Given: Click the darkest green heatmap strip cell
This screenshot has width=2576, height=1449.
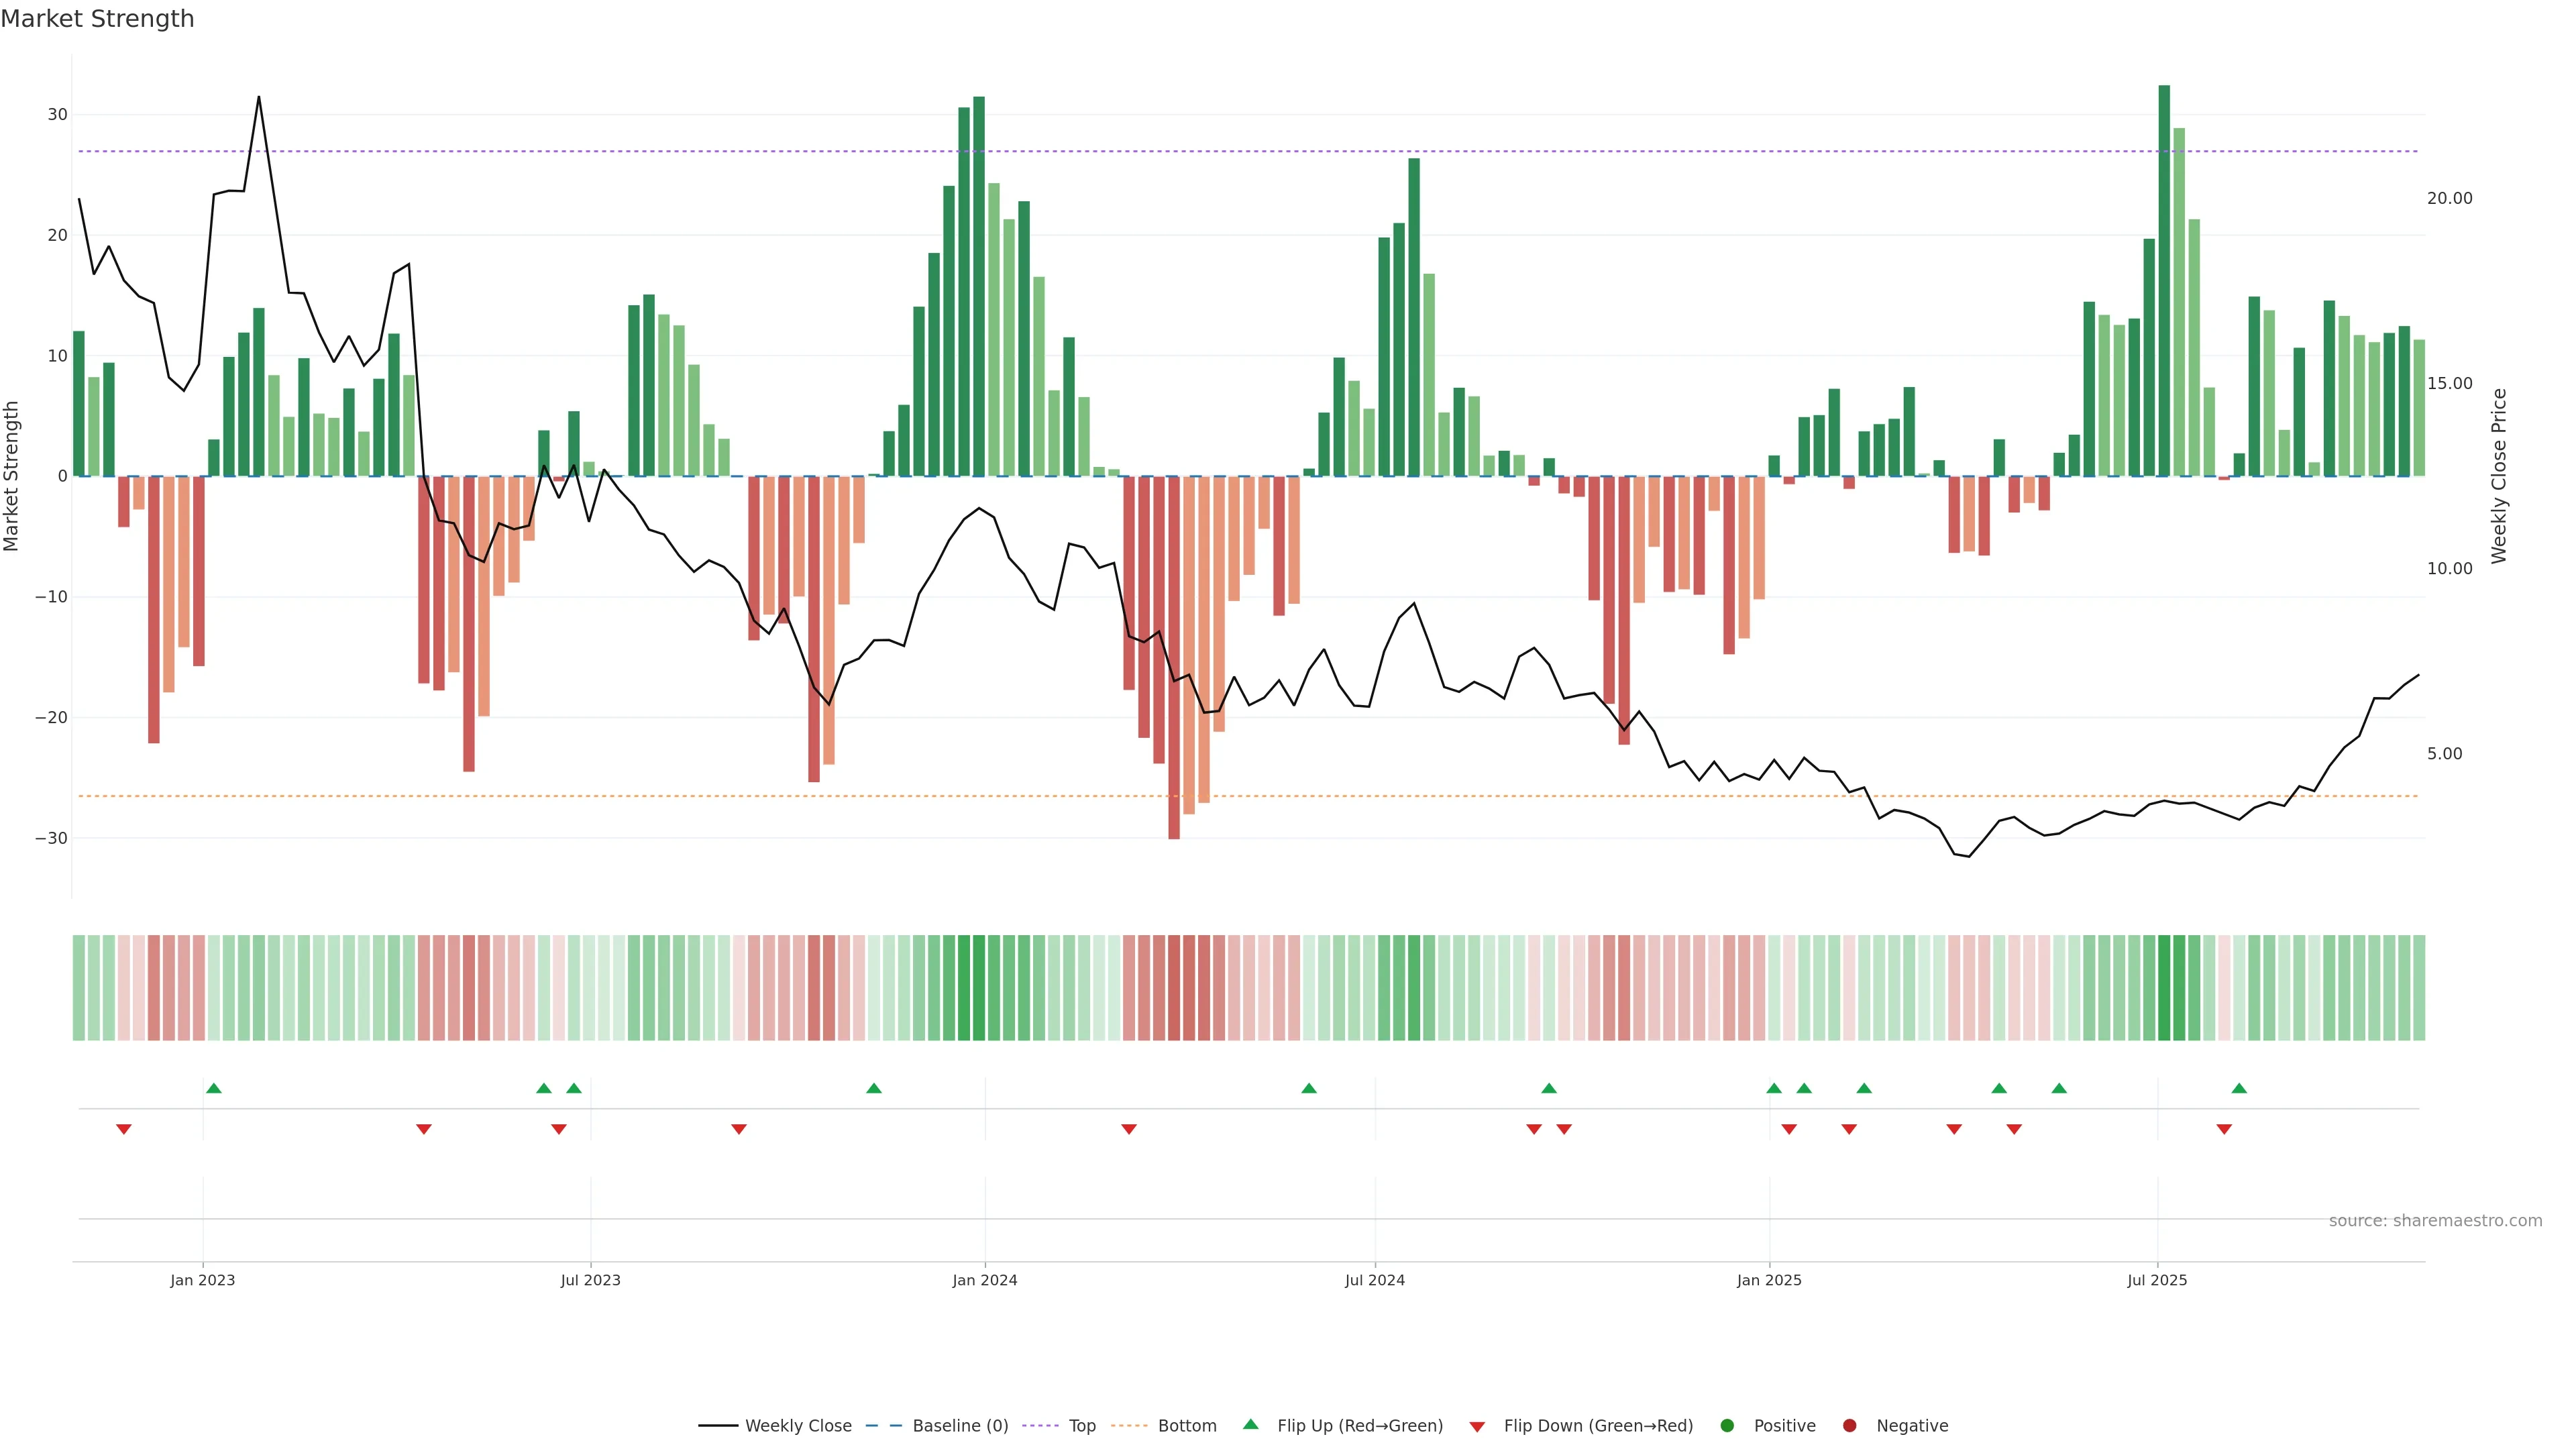Looking at the screenshot, I should tap(2164, 987).
